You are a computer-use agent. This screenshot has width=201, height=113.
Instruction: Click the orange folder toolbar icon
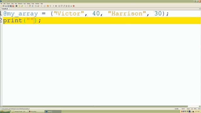click(48, 6)
